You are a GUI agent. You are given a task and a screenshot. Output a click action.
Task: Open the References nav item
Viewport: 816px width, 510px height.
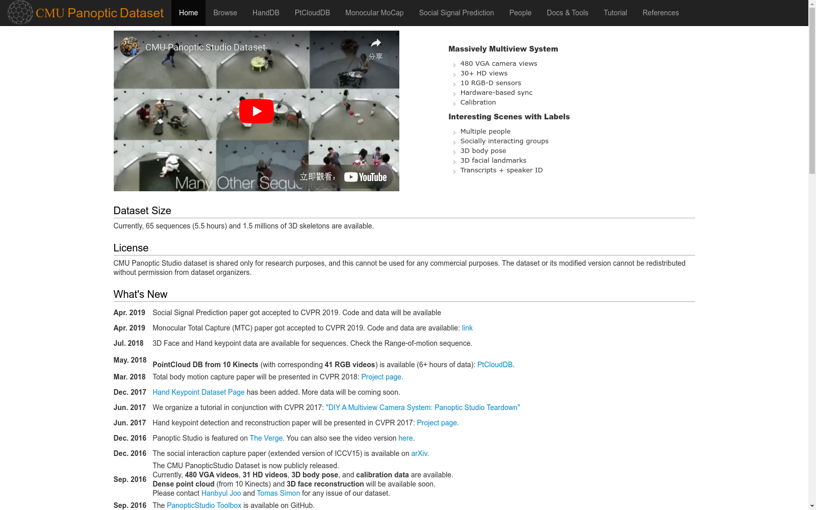[660, 13]
